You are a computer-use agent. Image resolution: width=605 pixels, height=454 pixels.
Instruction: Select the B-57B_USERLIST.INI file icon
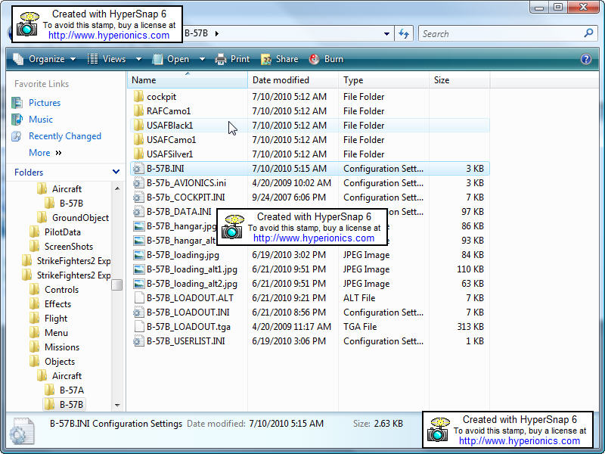pyautogui.click(x=138, y=341)
